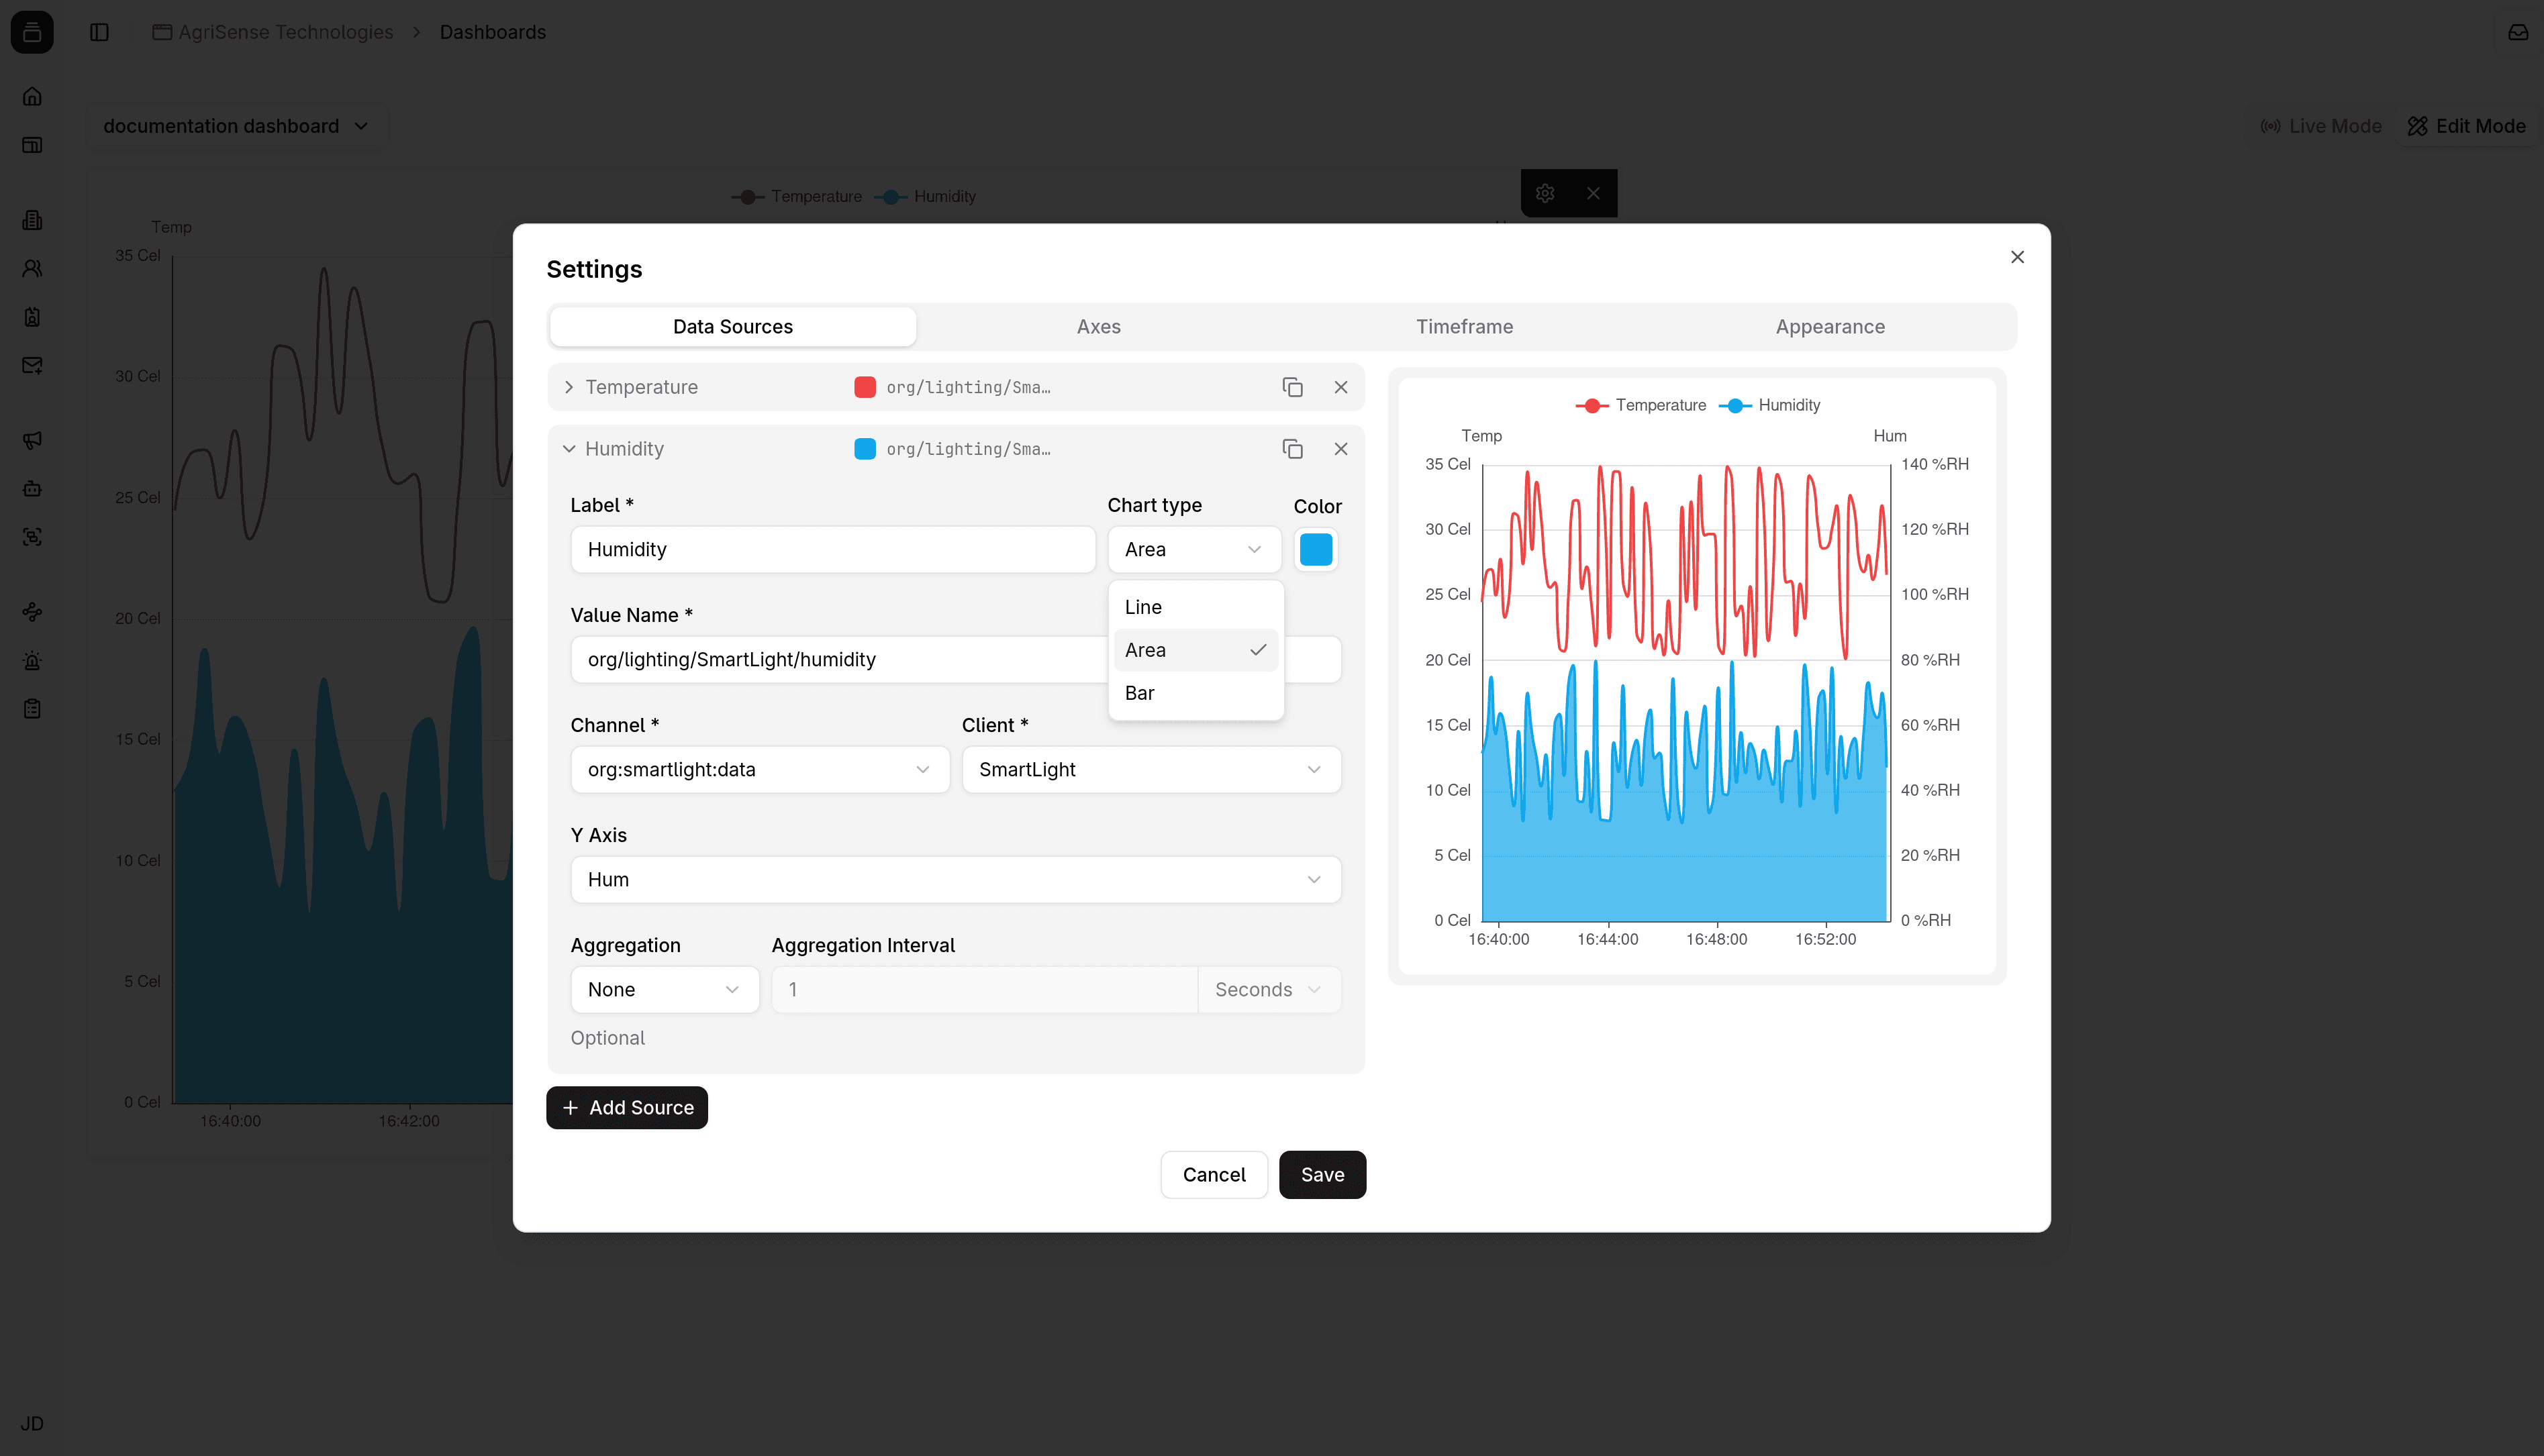This screenshot has width=2544, height=1456.
Task: Open the Timeframe tab in Settings
Action: pos(1463,326)
